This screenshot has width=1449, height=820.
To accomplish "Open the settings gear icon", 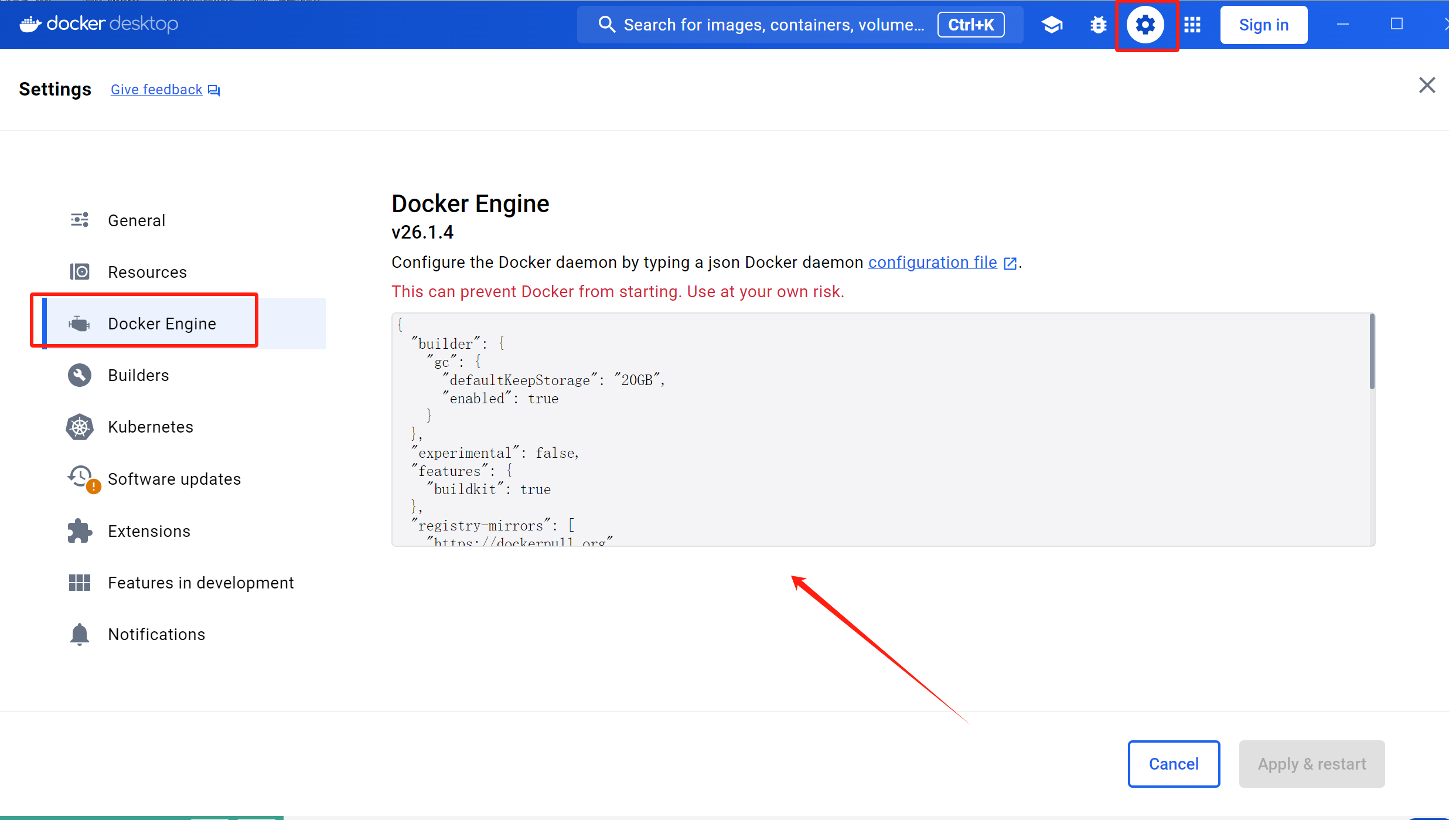I will (1145, 25).
